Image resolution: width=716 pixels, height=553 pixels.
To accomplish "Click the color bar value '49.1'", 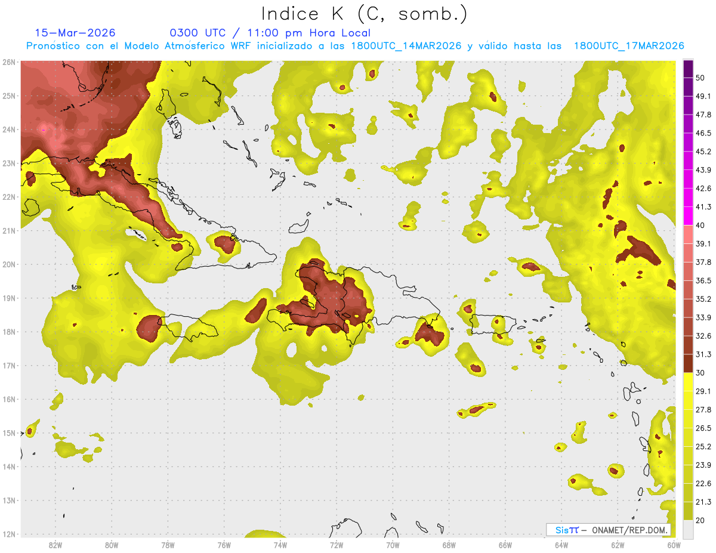I will (703, 96).
